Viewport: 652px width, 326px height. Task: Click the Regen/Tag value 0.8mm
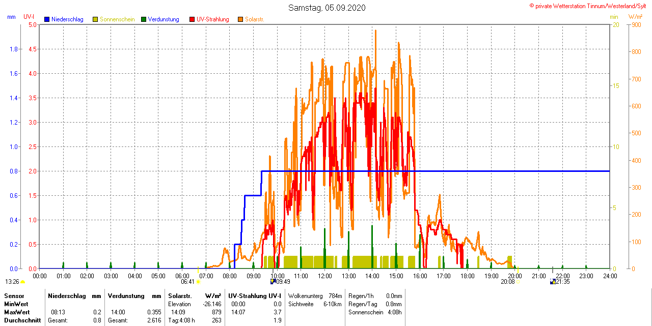(x=394, y=304)
